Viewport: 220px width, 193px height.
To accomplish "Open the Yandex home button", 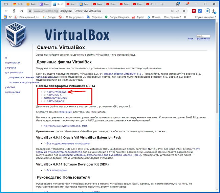I will tap(14, 11).
